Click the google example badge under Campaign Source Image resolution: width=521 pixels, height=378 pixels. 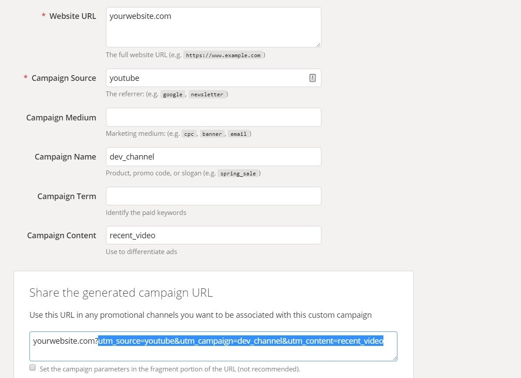tap(173, 94)
